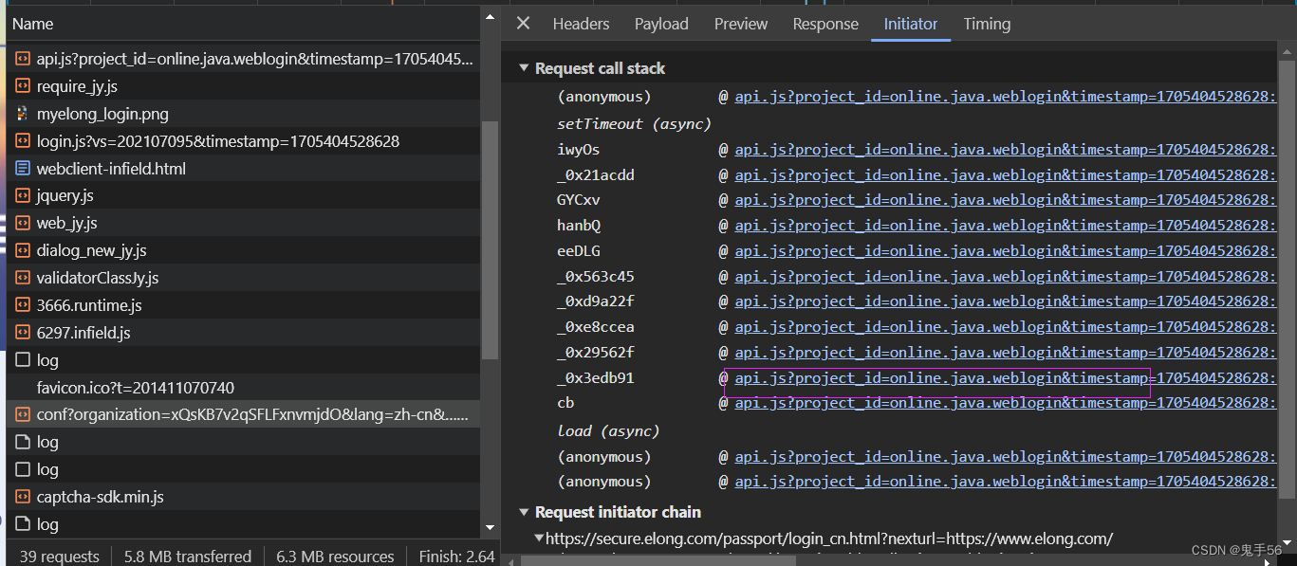Click the script icon of the api.js request row

(x=23, y=59)
